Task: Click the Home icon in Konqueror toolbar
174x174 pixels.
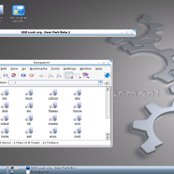Action: point(13,75)
